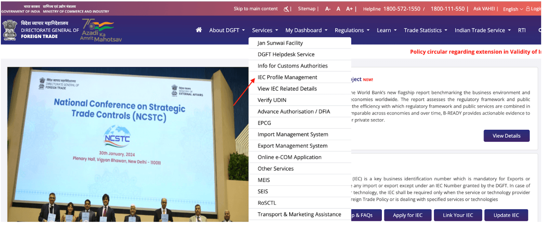Expand the Regulations dropdown menu
Viewport: 542px width, 227px height.
(352, 30)
